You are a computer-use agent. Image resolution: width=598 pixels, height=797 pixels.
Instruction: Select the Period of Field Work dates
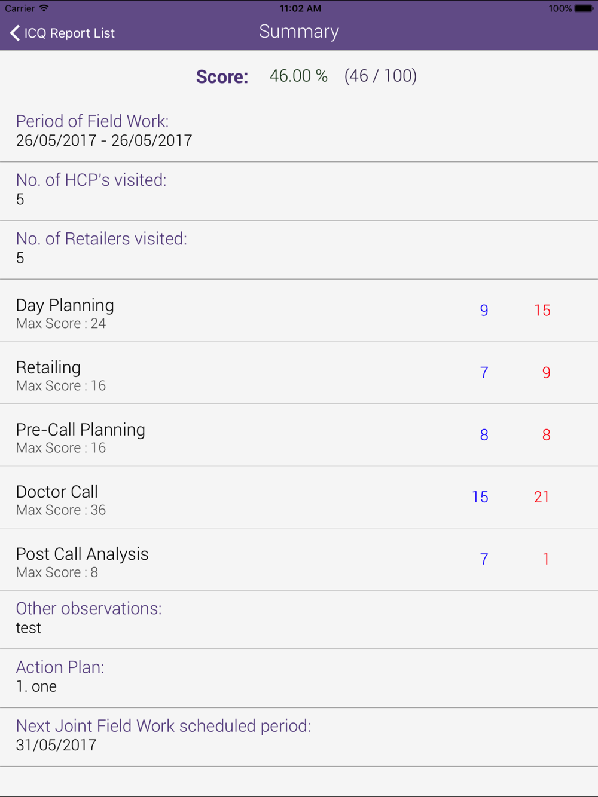(104, 140)
